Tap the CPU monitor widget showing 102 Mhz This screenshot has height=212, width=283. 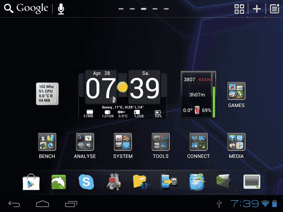47,94
